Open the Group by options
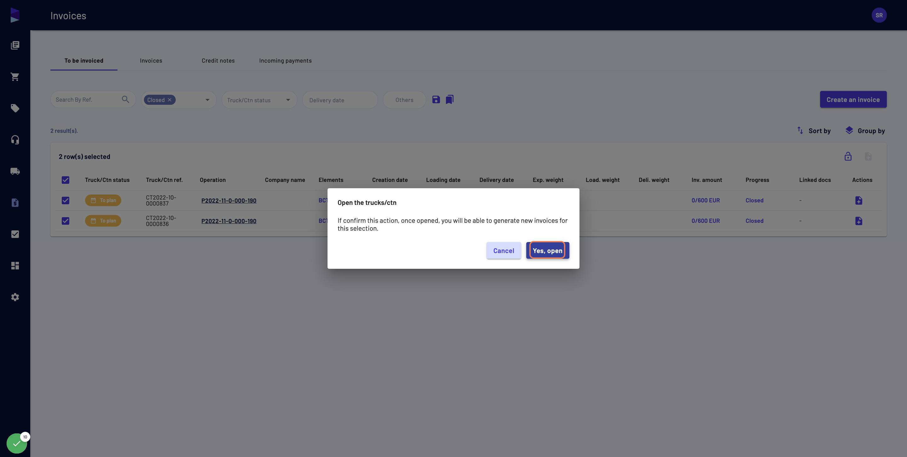Viewport: 907px width, 457px height. point(865,131)
